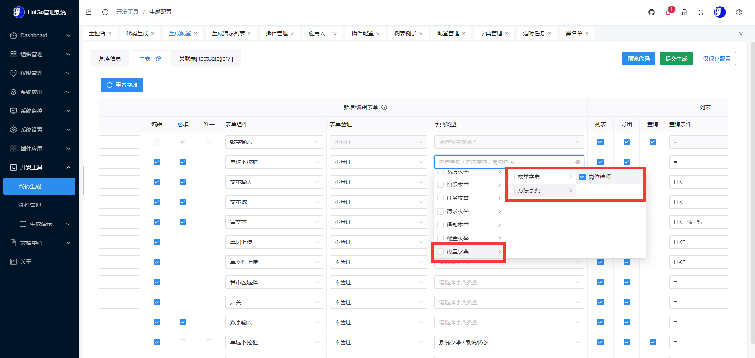
Task: Click the 预览代码 button
Action: [638, 59]
